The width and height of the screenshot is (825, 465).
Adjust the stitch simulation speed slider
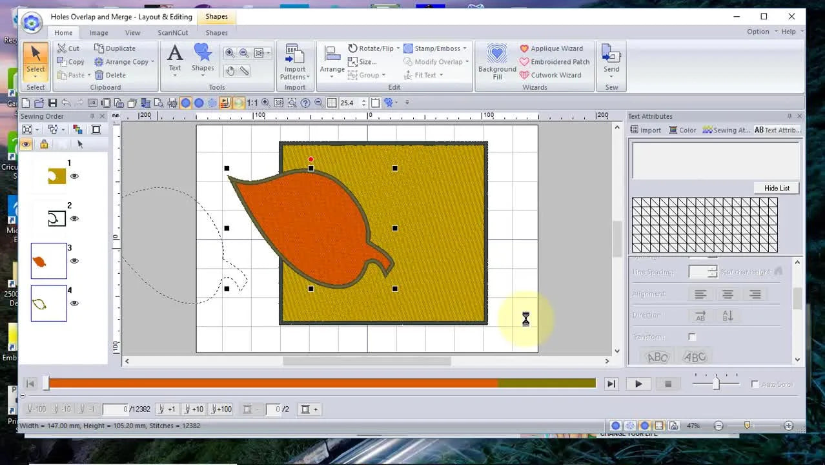[715, 383]
